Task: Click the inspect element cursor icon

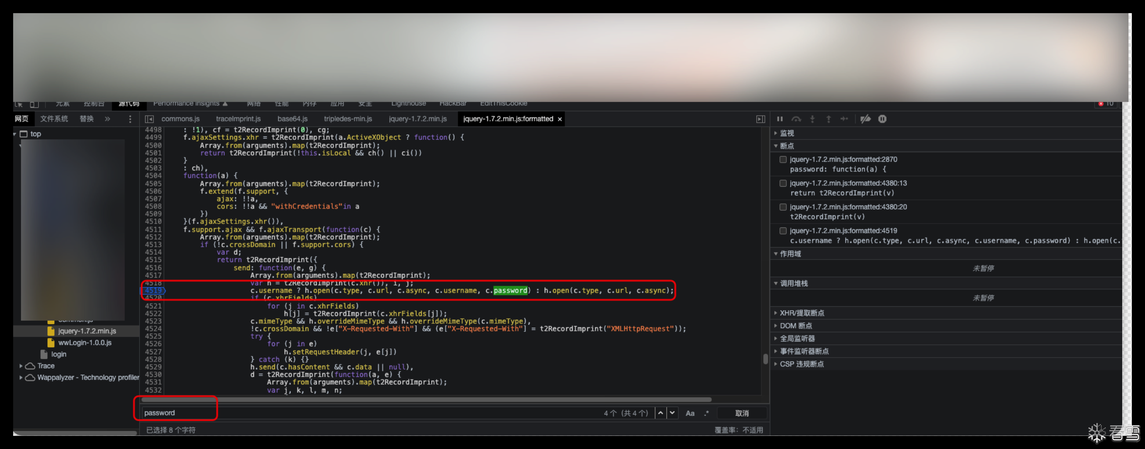Action: (x=19, y=104)
